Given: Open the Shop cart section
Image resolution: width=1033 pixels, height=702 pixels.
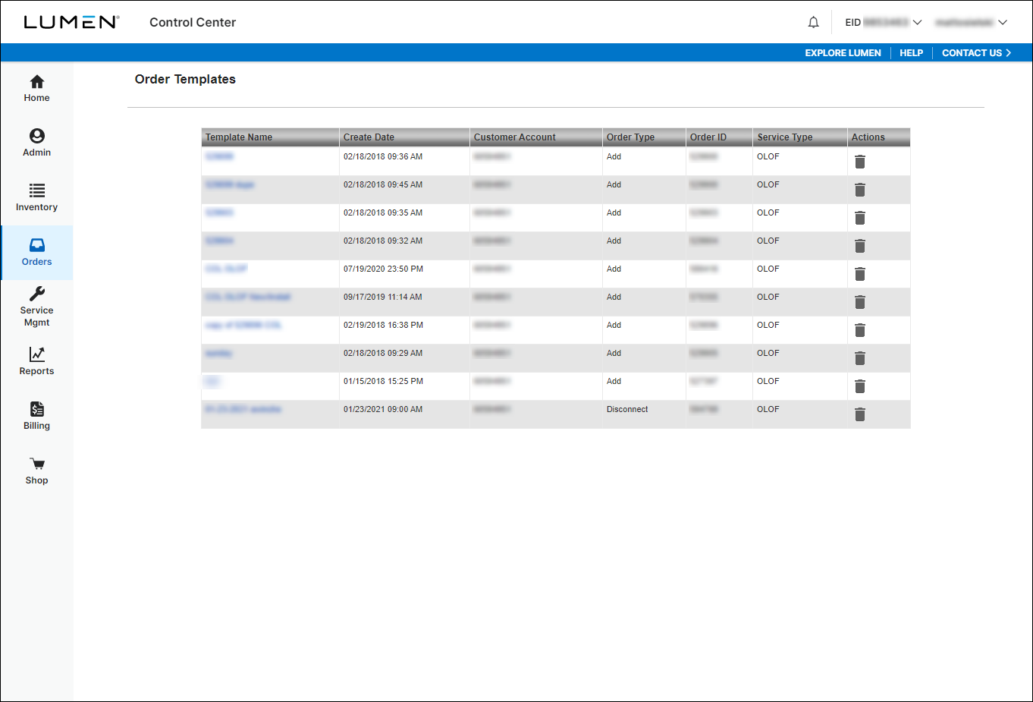Looking at the screenshot, I should (x=36, y=471).
